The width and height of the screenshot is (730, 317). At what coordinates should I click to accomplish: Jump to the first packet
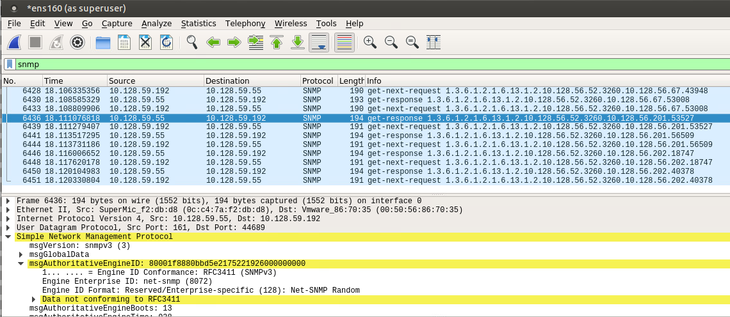pos(277,42)
